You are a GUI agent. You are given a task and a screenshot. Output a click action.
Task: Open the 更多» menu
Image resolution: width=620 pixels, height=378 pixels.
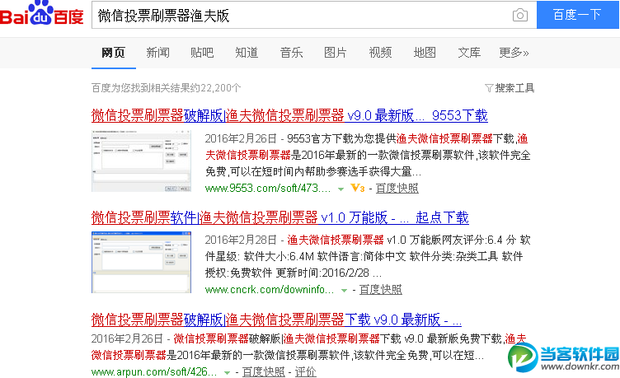(514, 53)
